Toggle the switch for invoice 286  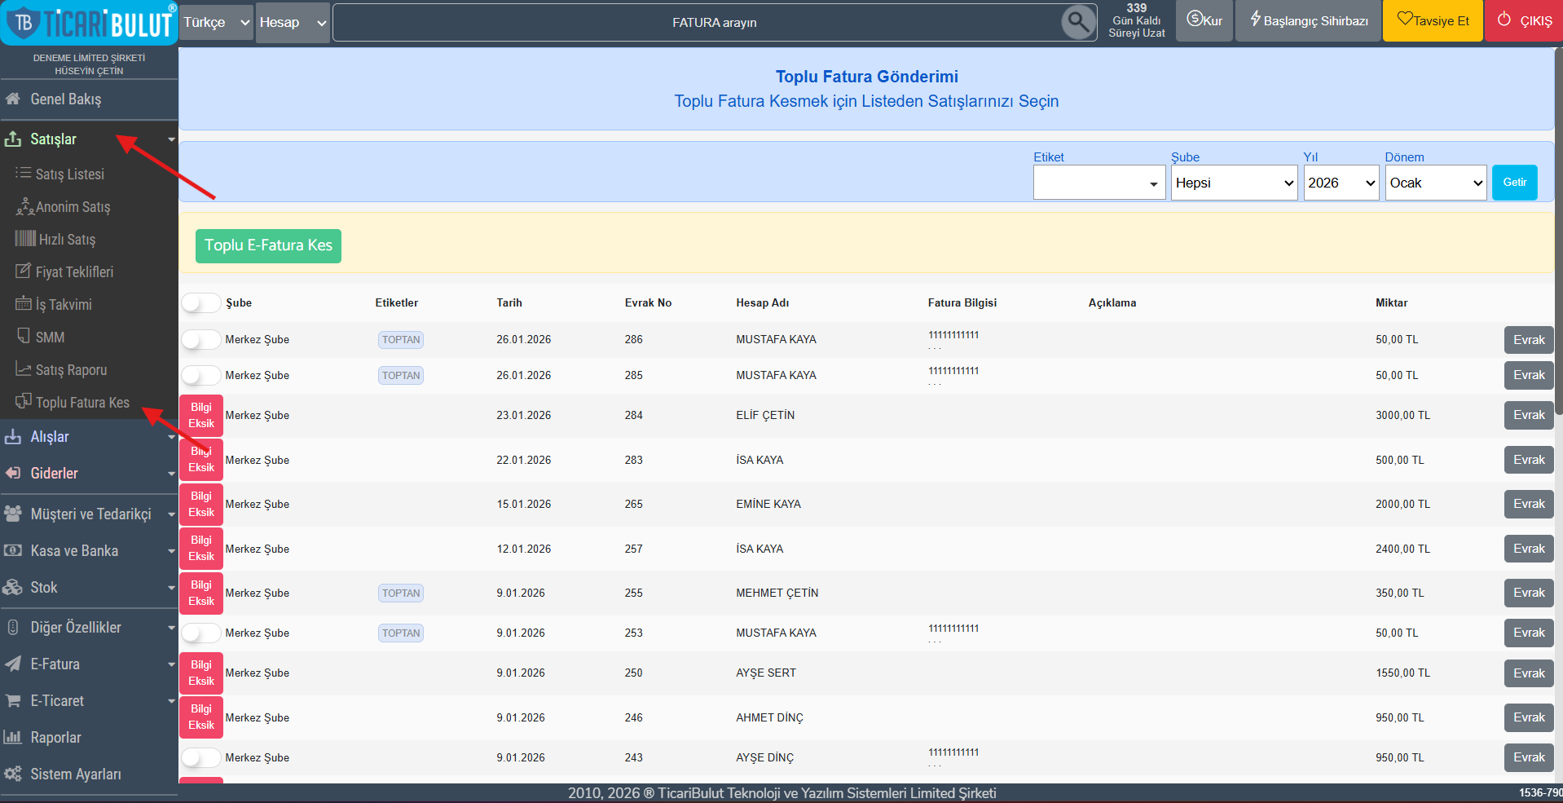[x=200, y=340]
